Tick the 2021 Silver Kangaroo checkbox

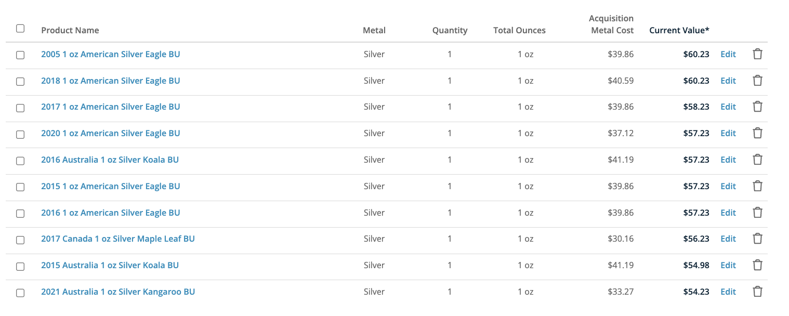tap(20, 293)
